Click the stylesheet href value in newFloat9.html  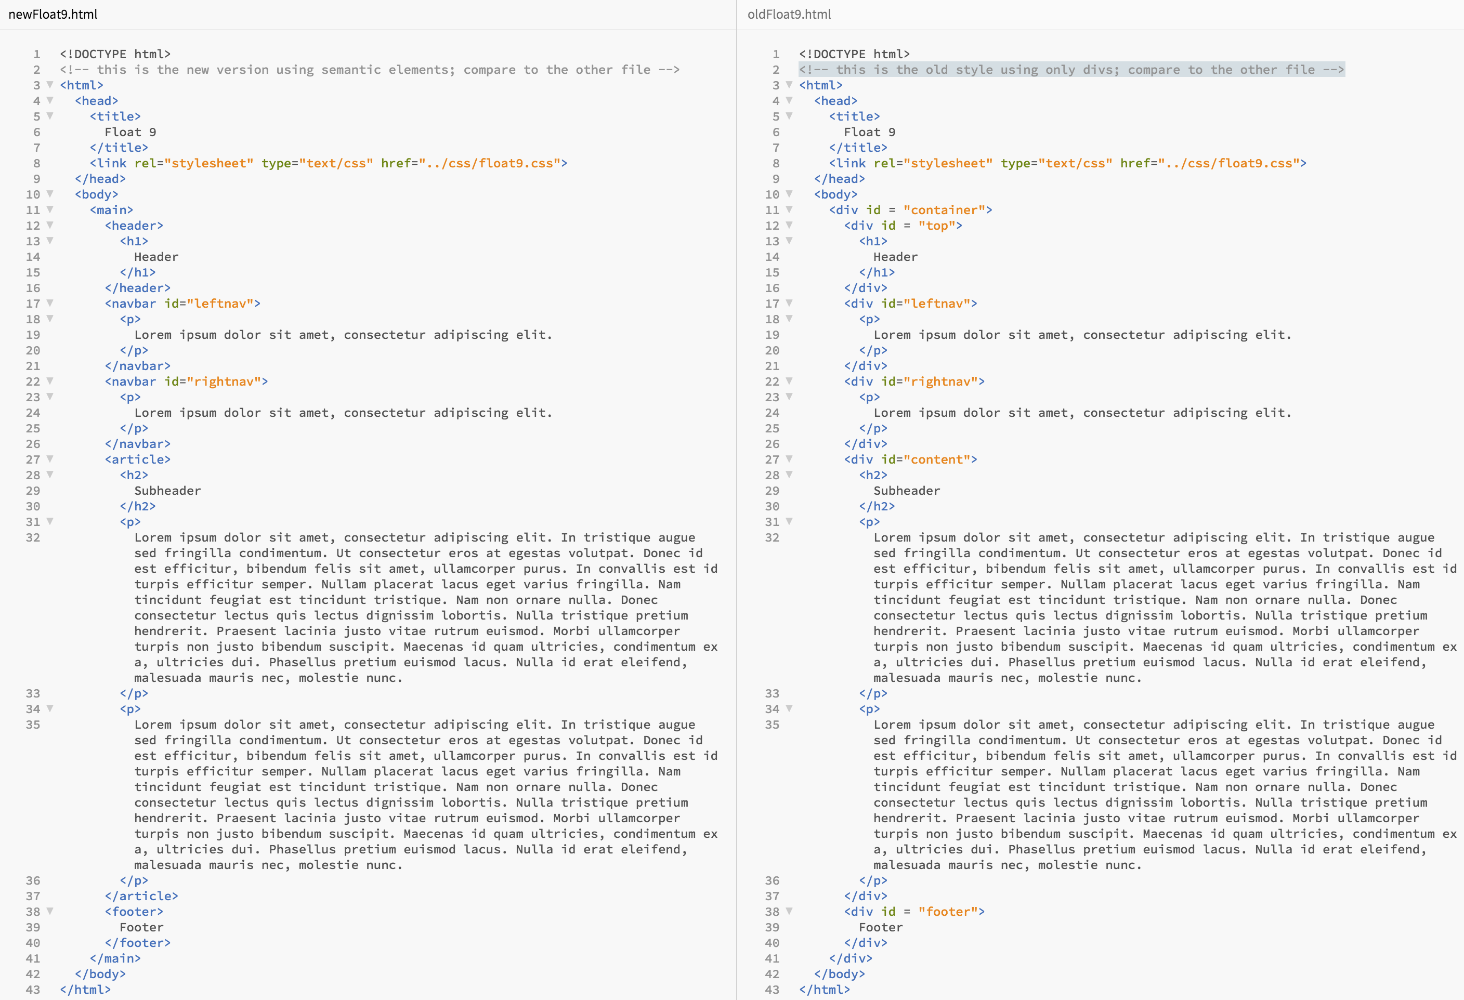pos(489,163)
